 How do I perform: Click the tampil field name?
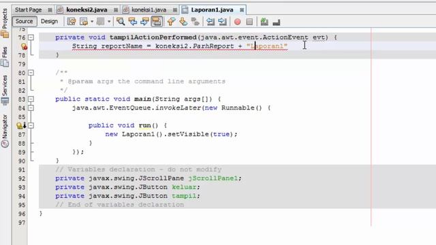(x=184, y=196)
